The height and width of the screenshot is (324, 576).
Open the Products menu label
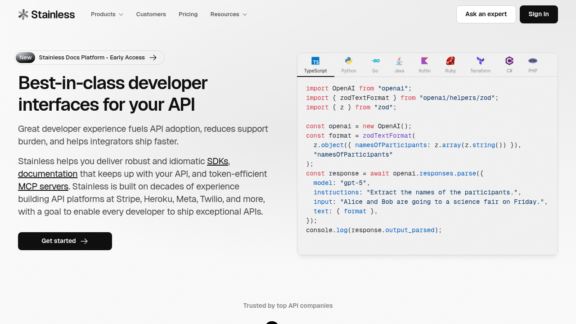(103, 14)
